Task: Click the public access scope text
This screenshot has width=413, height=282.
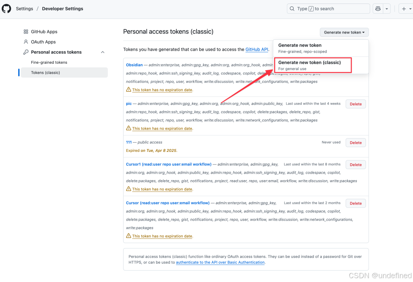Action: [150, 142]
